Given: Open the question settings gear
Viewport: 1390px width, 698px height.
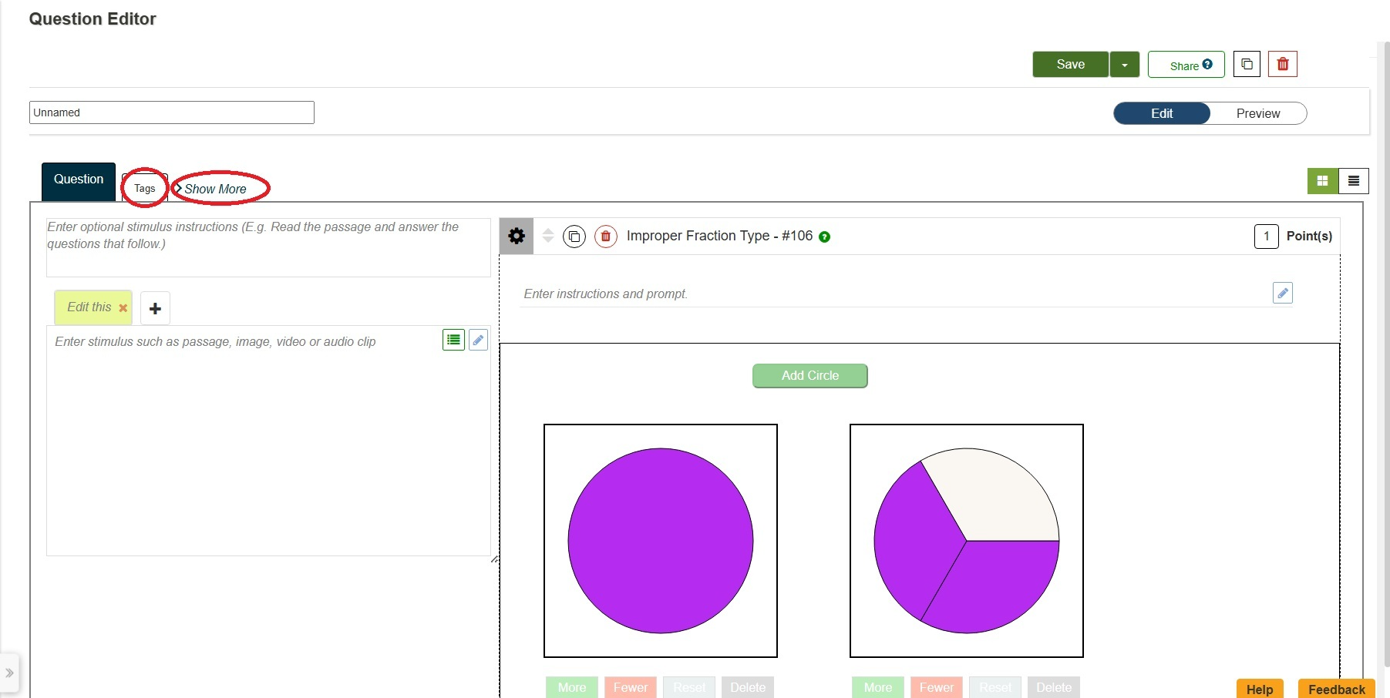Looking at the screenshot, I should [x=517, y=236].
